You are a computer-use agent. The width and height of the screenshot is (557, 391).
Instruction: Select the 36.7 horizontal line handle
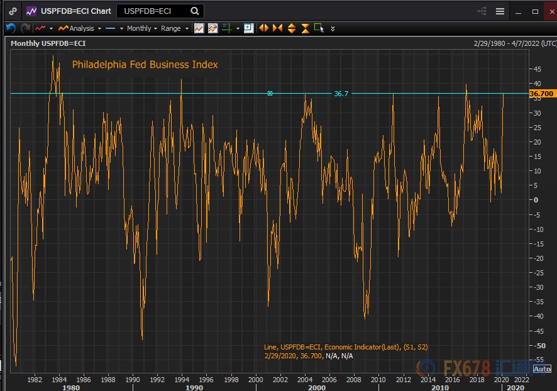pyautogui.click(x=270, y=94)
